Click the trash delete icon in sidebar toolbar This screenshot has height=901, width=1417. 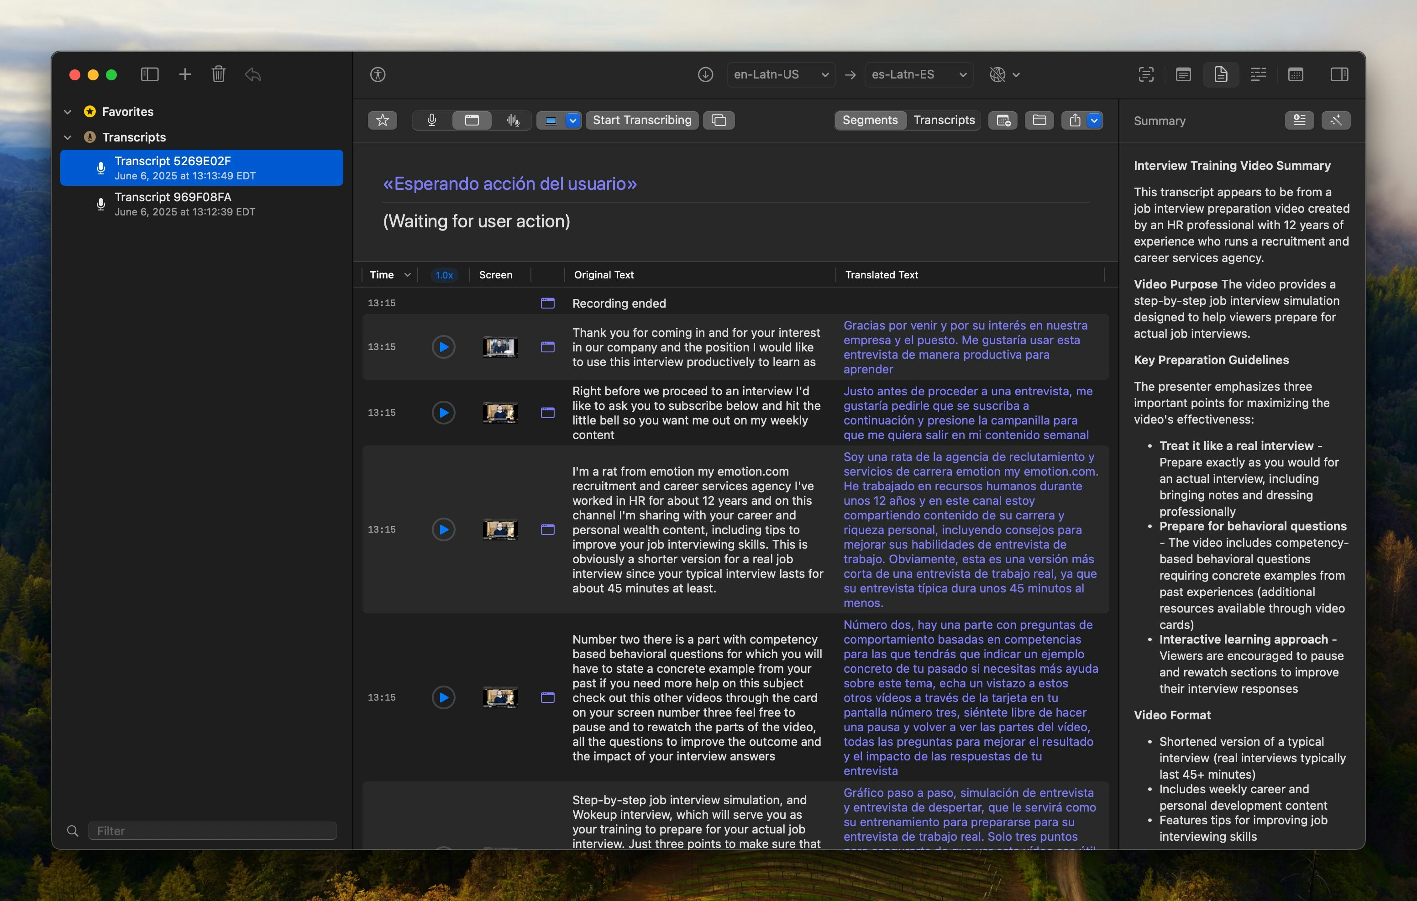[218, 74]
